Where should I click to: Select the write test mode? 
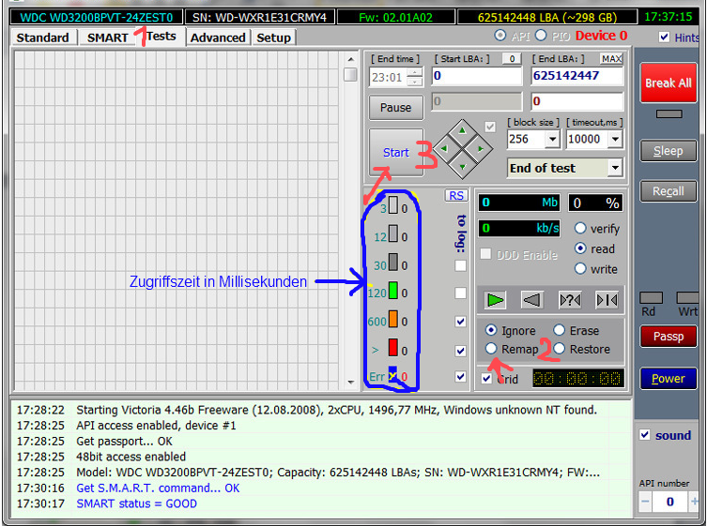point(580,269)
